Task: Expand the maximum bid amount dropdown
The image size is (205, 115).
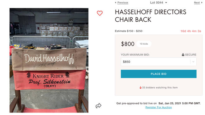Action: 194,62
